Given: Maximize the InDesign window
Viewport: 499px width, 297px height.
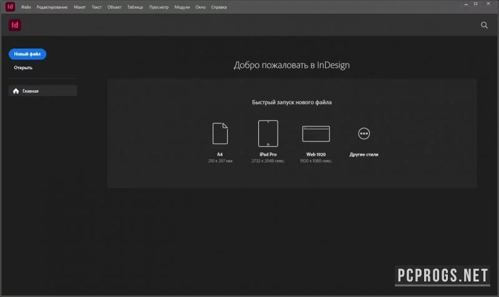Looking at the screenshot, I should click(476, 4).
